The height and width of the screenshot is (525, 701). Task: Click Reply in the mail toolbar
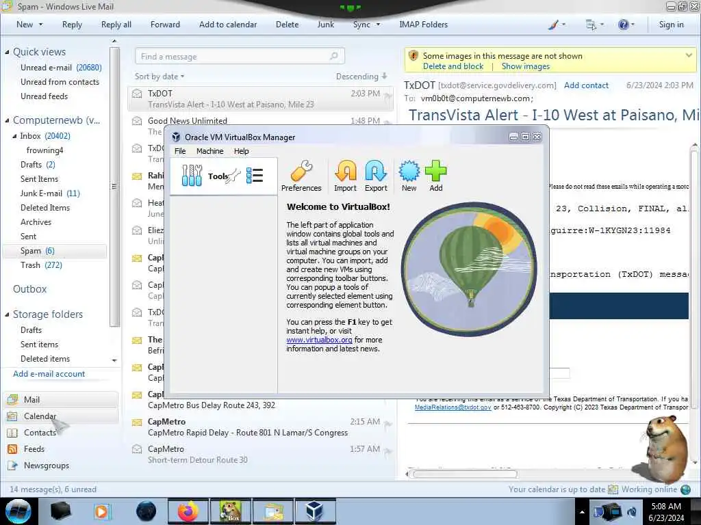(72, 25)
